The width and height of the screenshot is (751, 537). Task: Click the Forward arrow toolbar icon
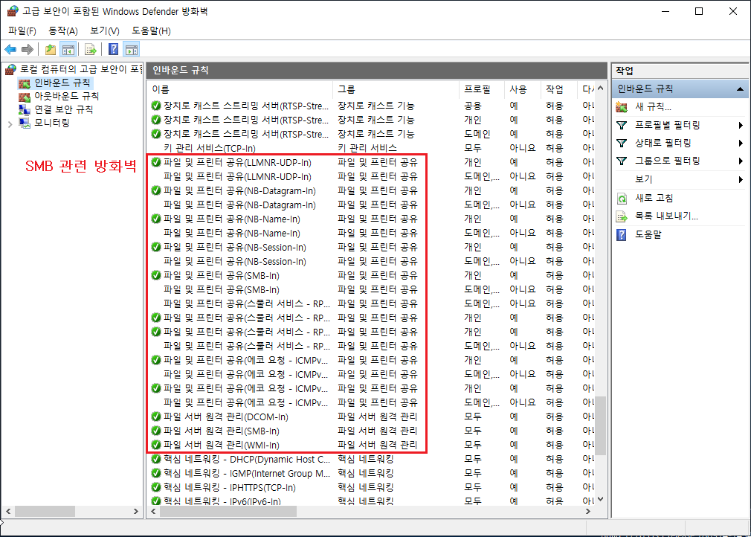point(28,49)
